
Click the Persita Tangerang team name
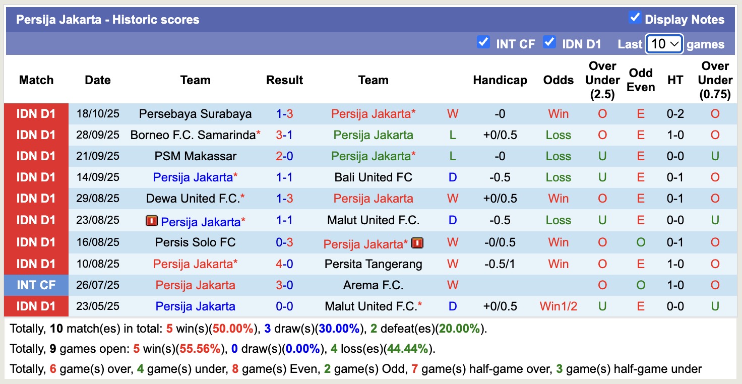373,264
